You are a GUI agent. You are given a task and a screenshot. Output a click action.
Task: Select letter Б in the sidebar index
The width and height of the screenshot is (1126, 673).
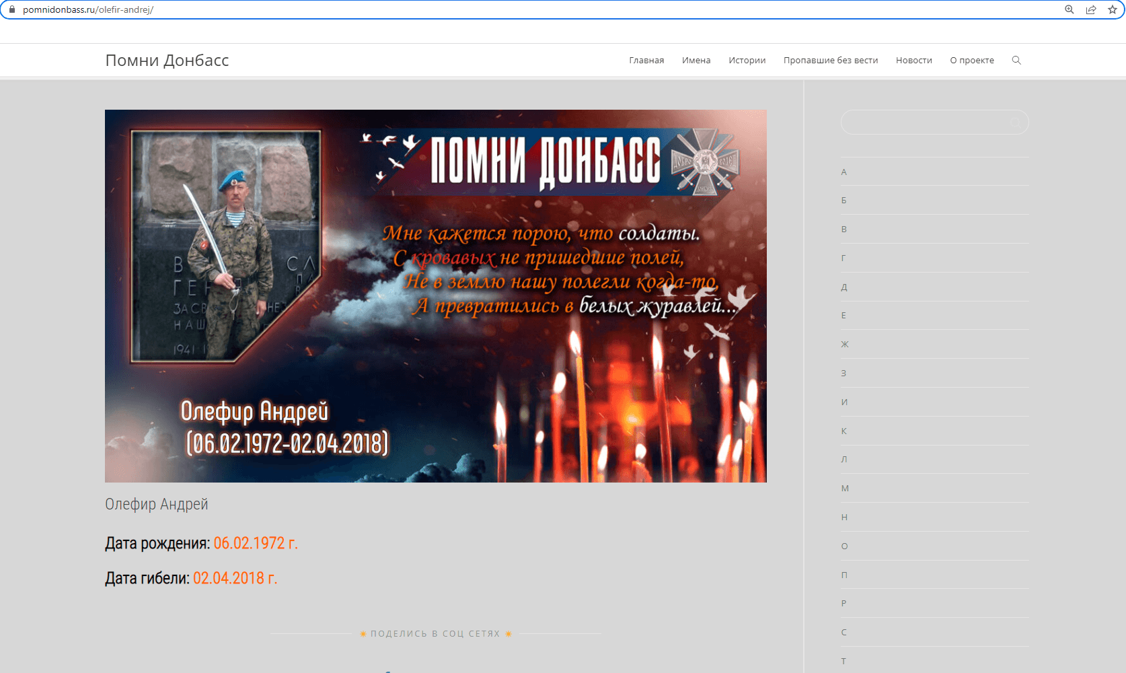843,201
